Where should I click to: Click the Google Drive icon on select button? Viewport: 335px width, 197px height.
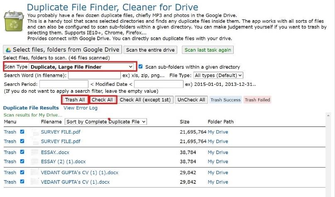8,50
